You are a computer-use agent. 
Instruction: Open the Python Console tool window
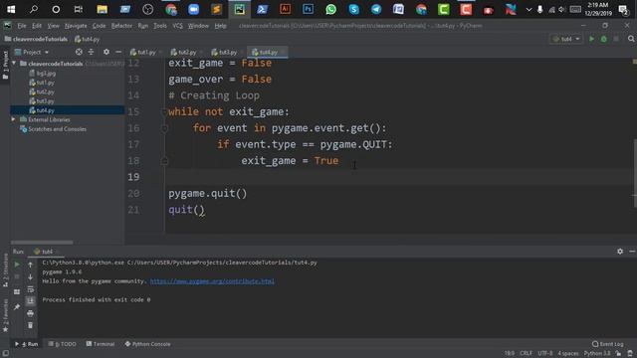click(148, 344)
